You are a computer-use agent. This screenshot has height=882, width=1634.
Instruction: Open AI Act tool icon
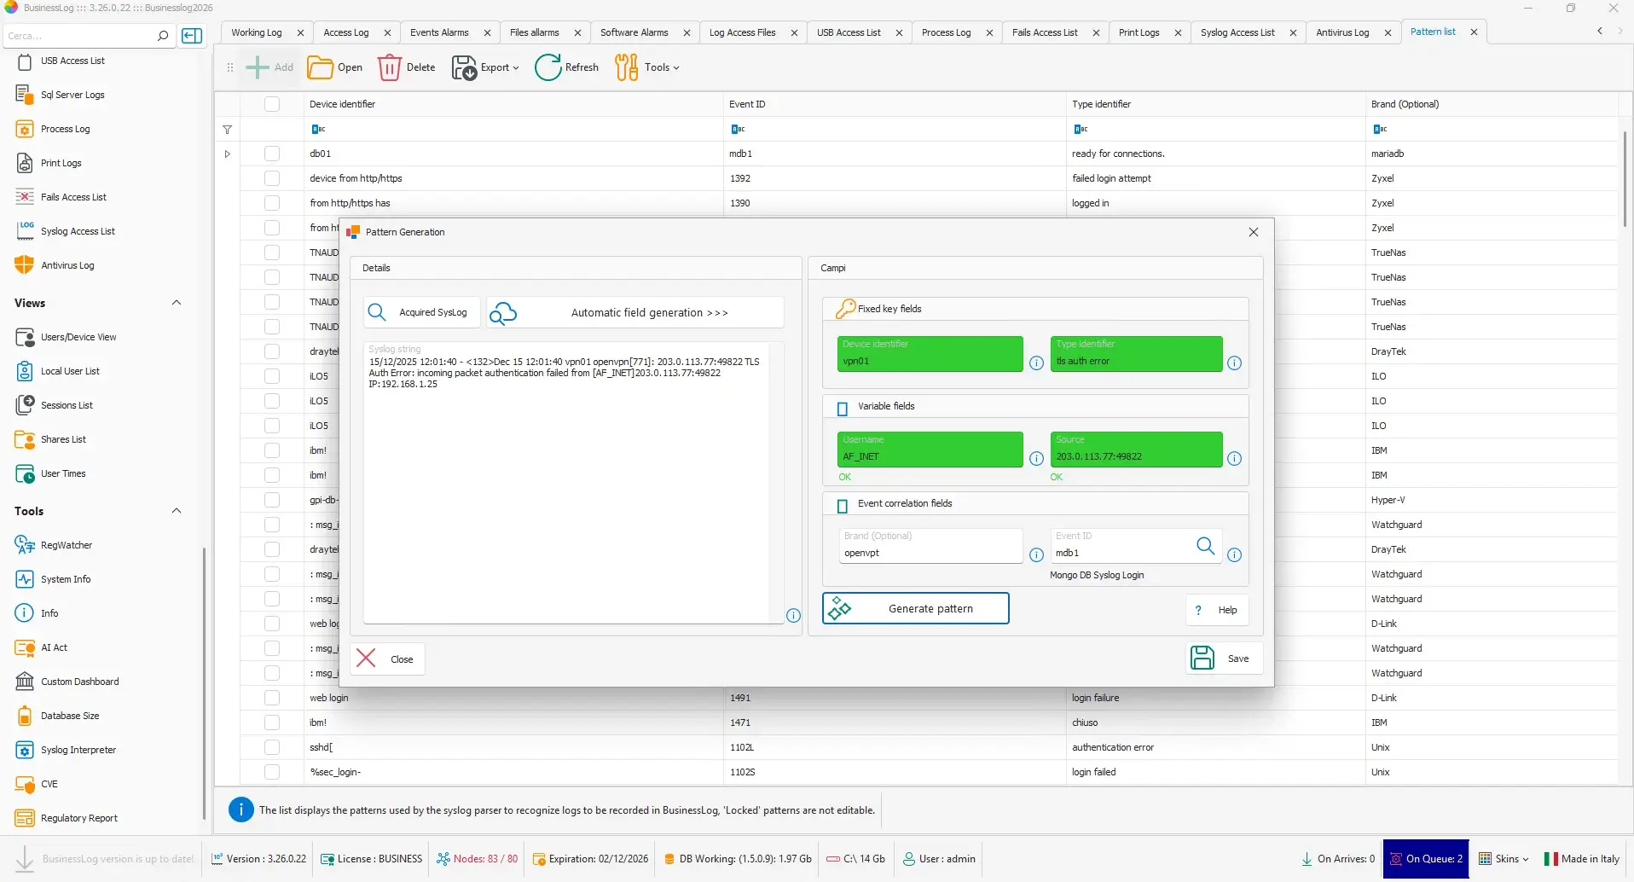(x=25, y=647)
